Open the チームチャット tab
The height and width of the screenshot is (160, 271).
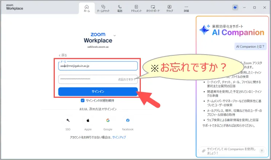pos(103,8)
